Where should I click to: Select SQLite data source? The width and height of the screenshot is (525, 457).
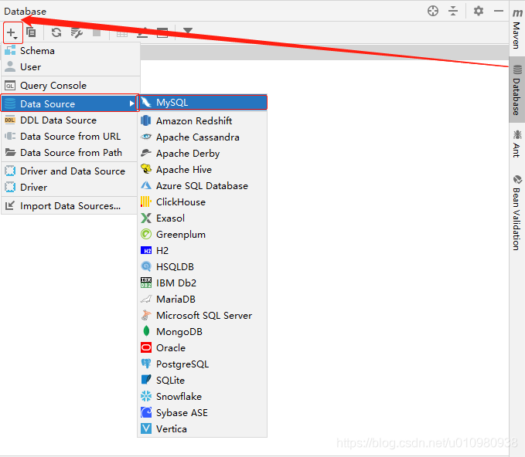tap(203, 381)
